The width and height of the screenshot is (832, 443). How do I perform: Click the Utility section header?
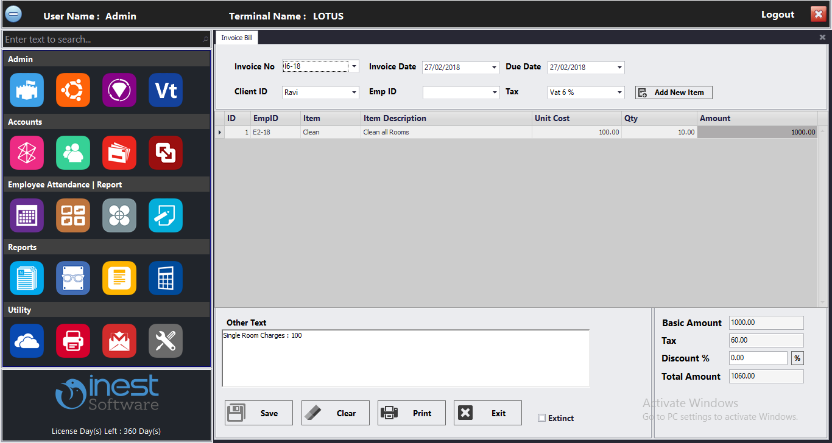pos(107,310)
